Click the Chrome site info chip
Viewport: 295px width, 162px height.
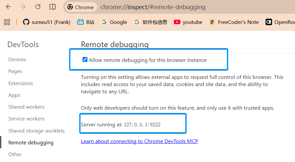click(x=81, y=7)
